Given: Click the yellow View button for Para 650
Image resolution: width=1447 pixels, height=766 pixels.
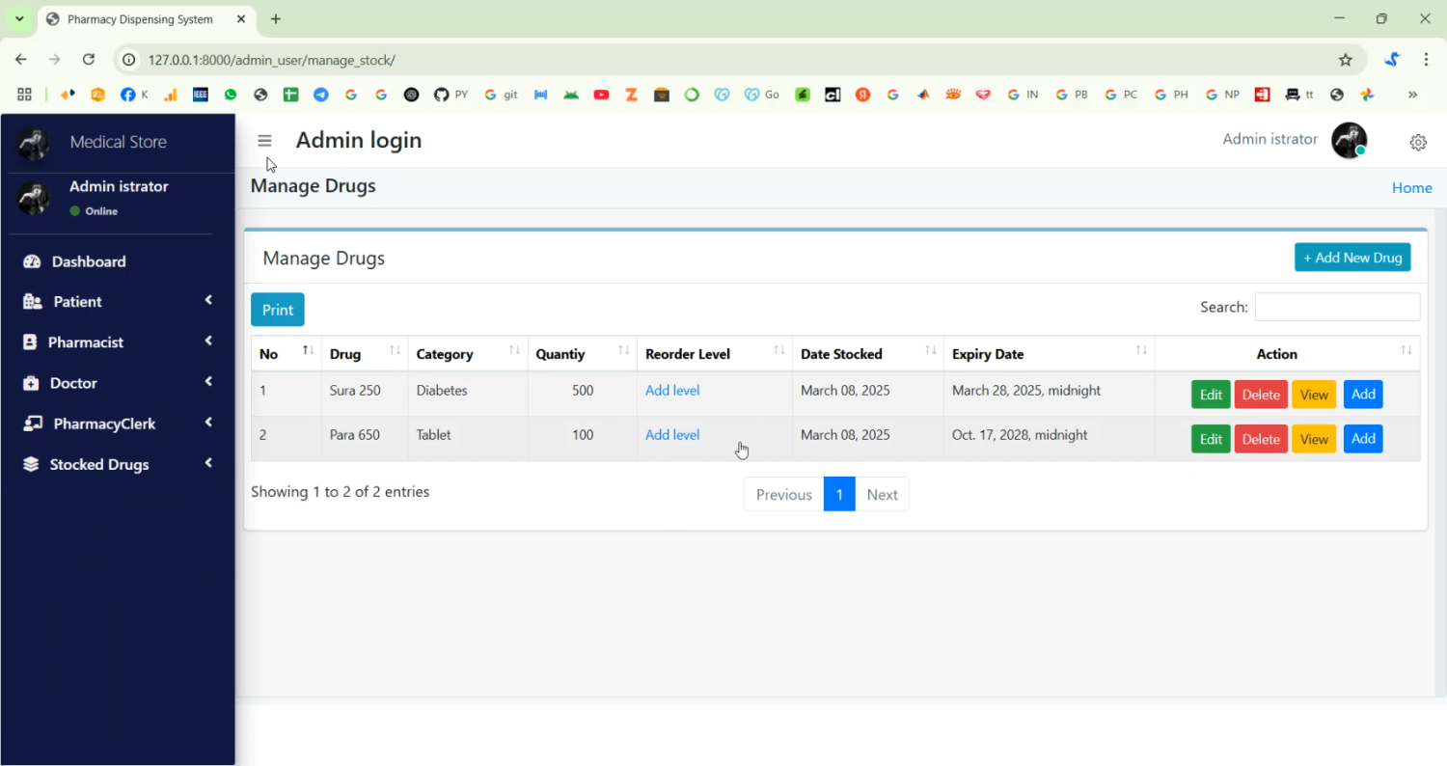Looking at the screenshot, I should (1313, 439).
